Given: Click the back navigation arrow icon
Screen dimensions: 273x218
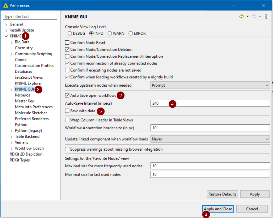Looking at the screenshot, I should coord(241,17).
